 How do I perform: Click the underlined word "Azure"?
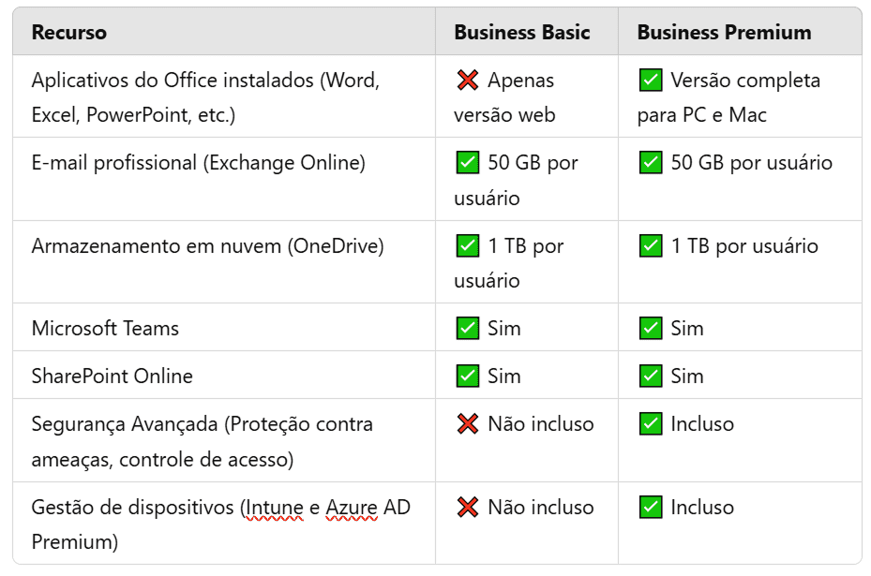(x=352, y=508)
